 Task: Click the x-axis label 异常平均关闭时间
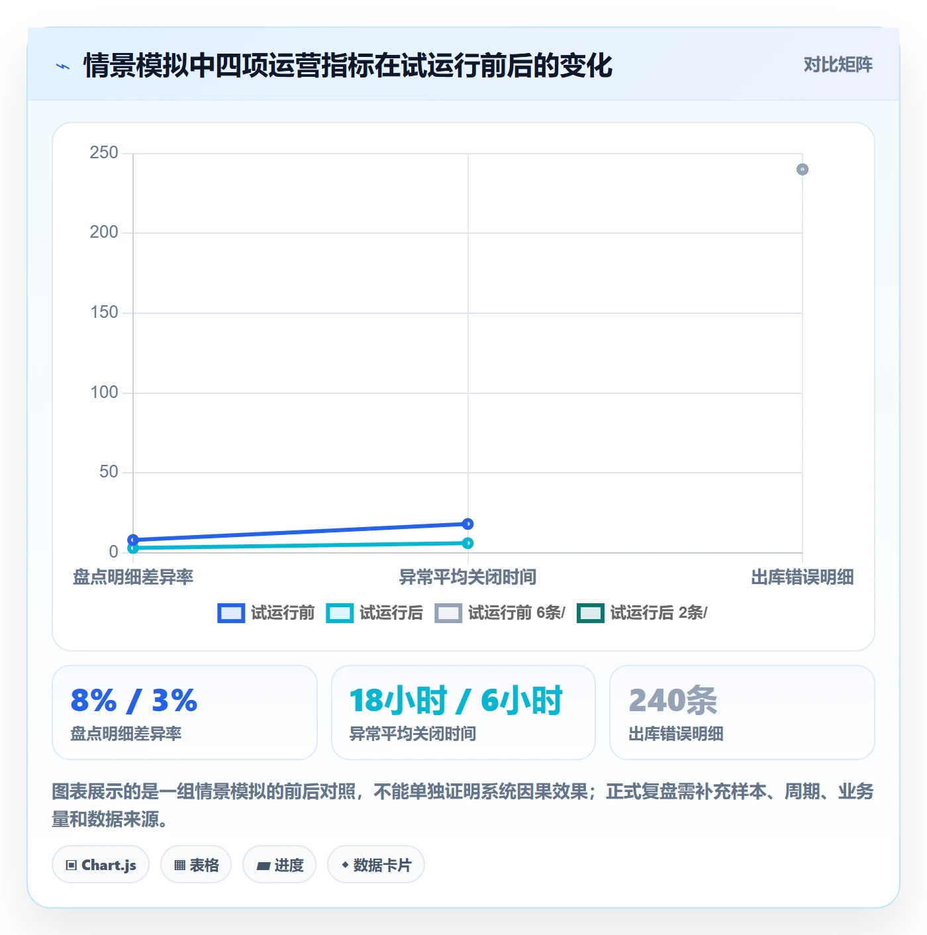pos(468,577)
